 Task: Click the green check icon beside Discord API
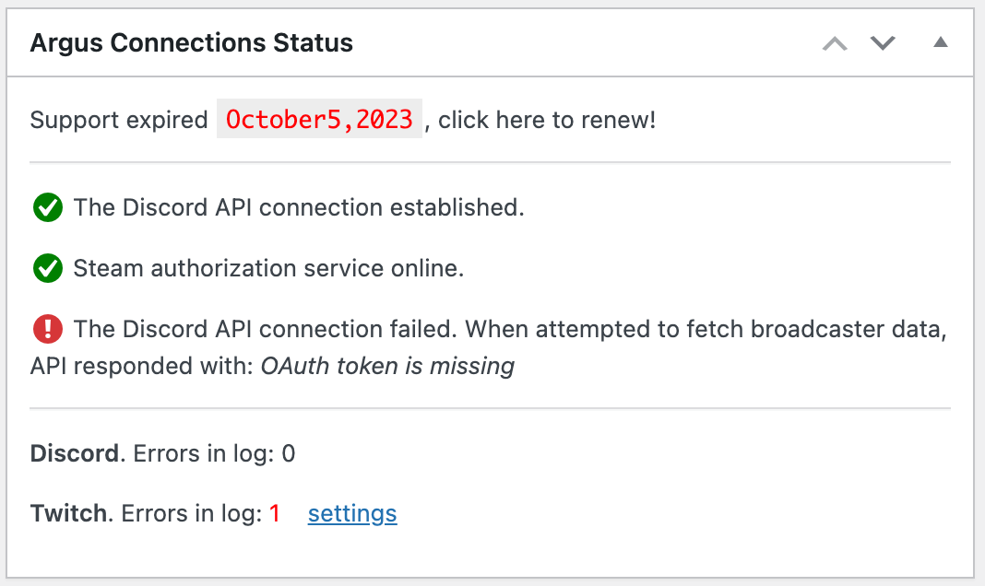pos(47,208)
